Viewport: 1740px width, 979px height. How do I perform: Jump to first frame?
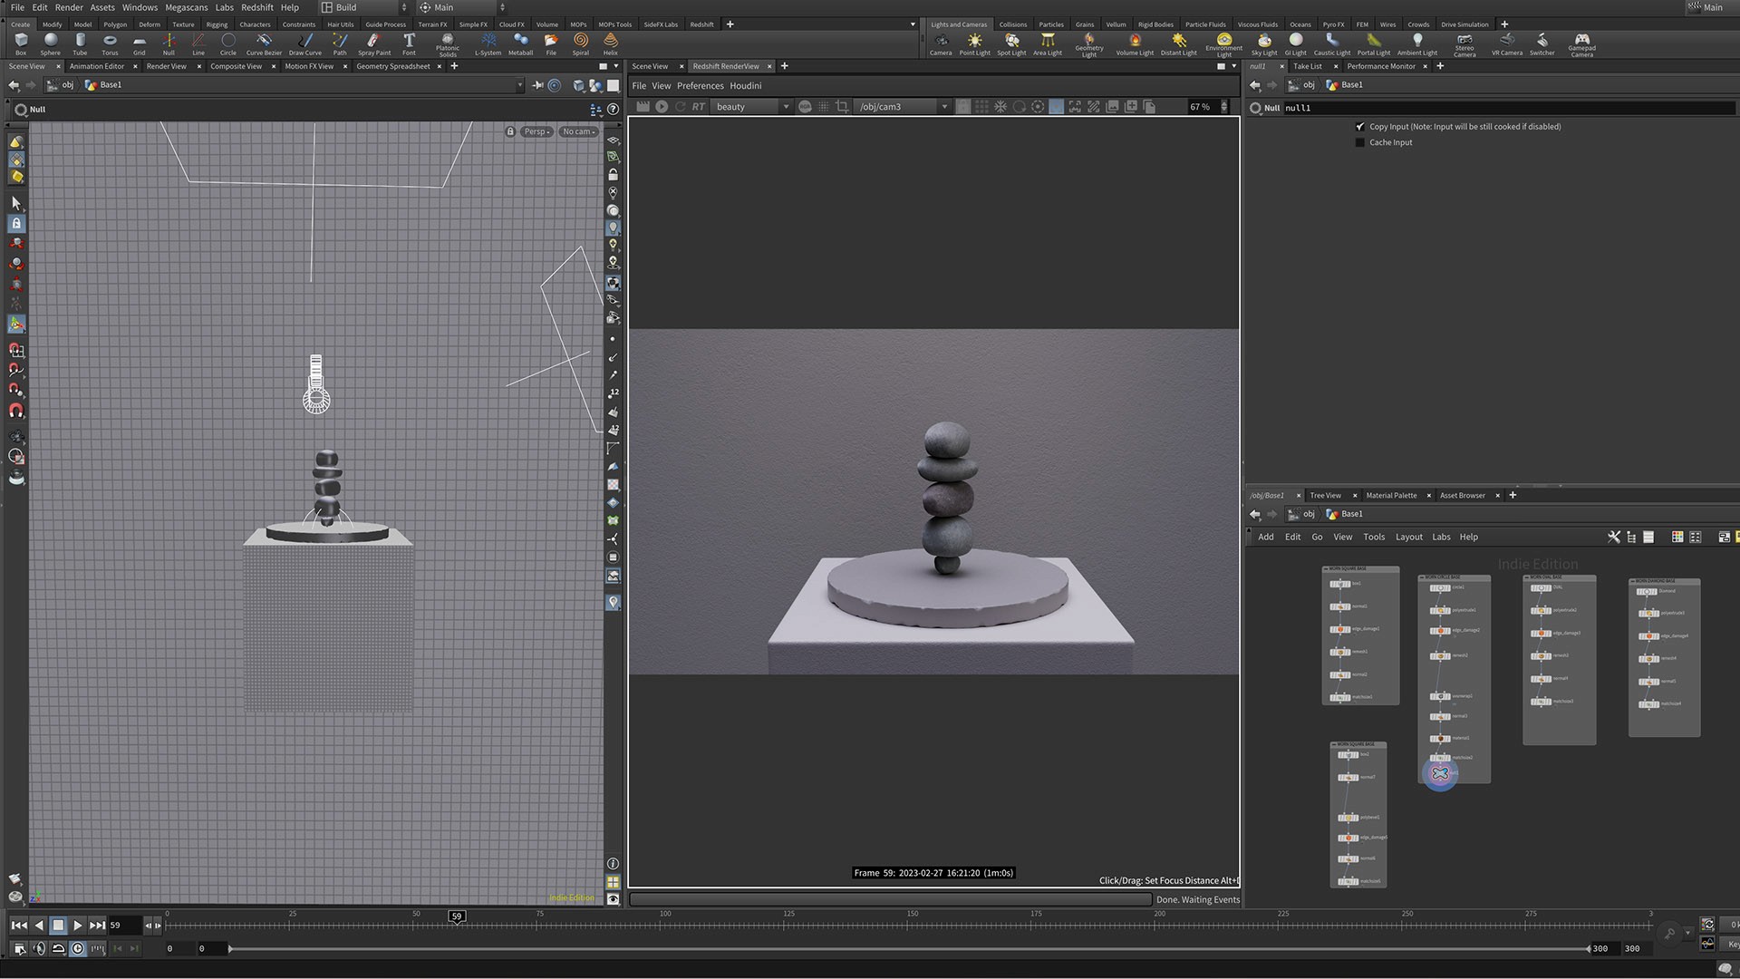click(x=19, y=926)
